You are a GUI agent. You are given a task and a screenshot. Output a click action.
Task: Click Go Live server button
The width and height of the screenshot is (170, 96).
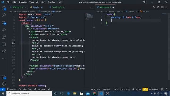[x=137, y=89]
